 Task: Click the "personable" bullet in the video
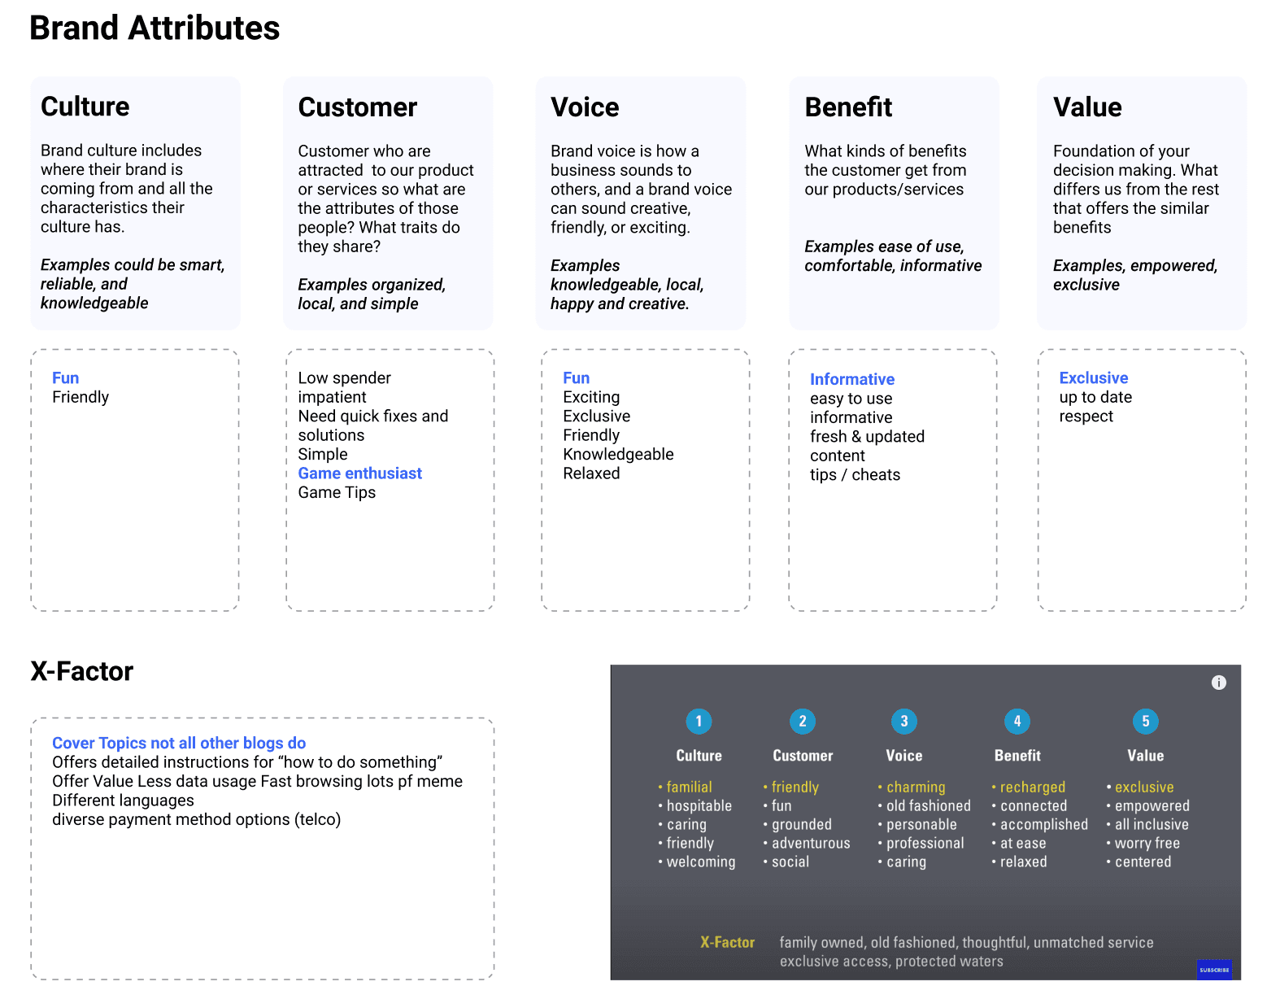[921, 824]
